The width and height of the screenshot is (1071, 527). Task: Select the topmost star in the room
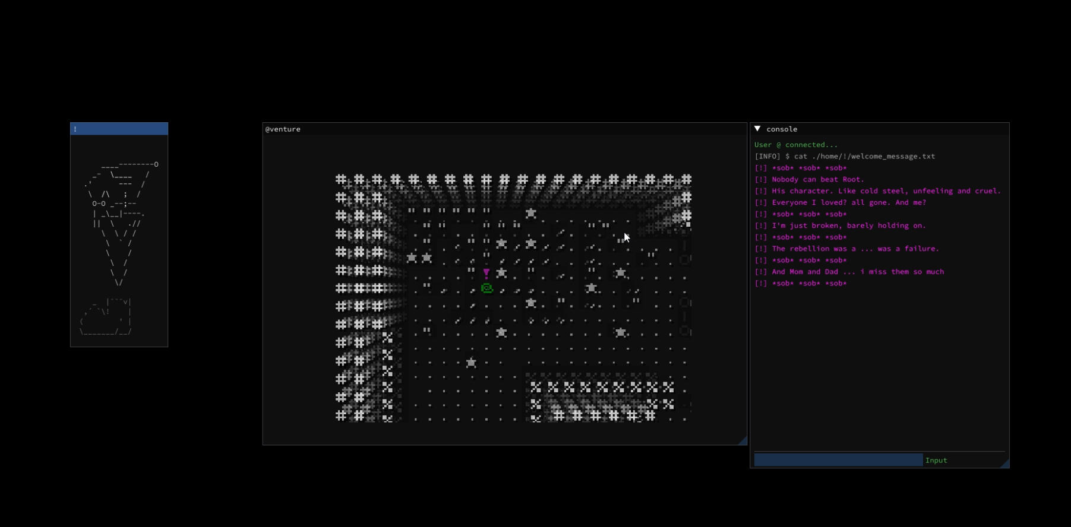click(530, 213)
